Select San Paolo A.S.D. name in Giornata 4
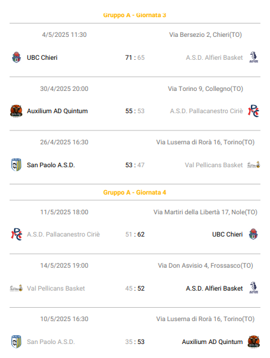The width and height of the screenshot is (270, 358). point(51,342)
